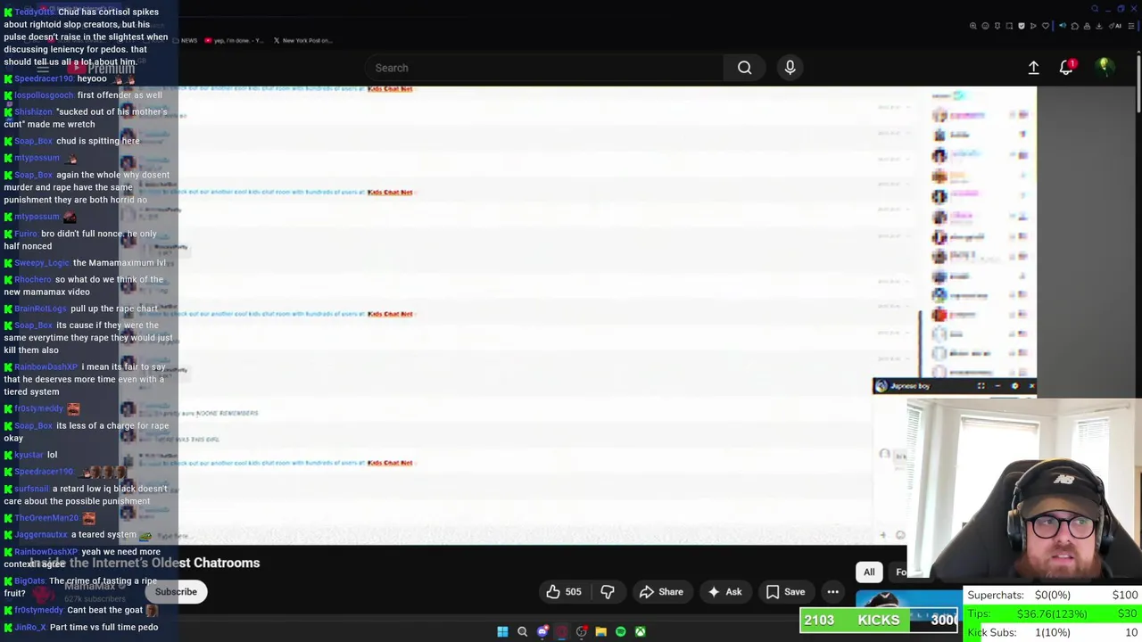This screenshot has width=1142, height=642.
Task: Open File Explorer folder taskbar icon
Action: click(x=601, y=631)
